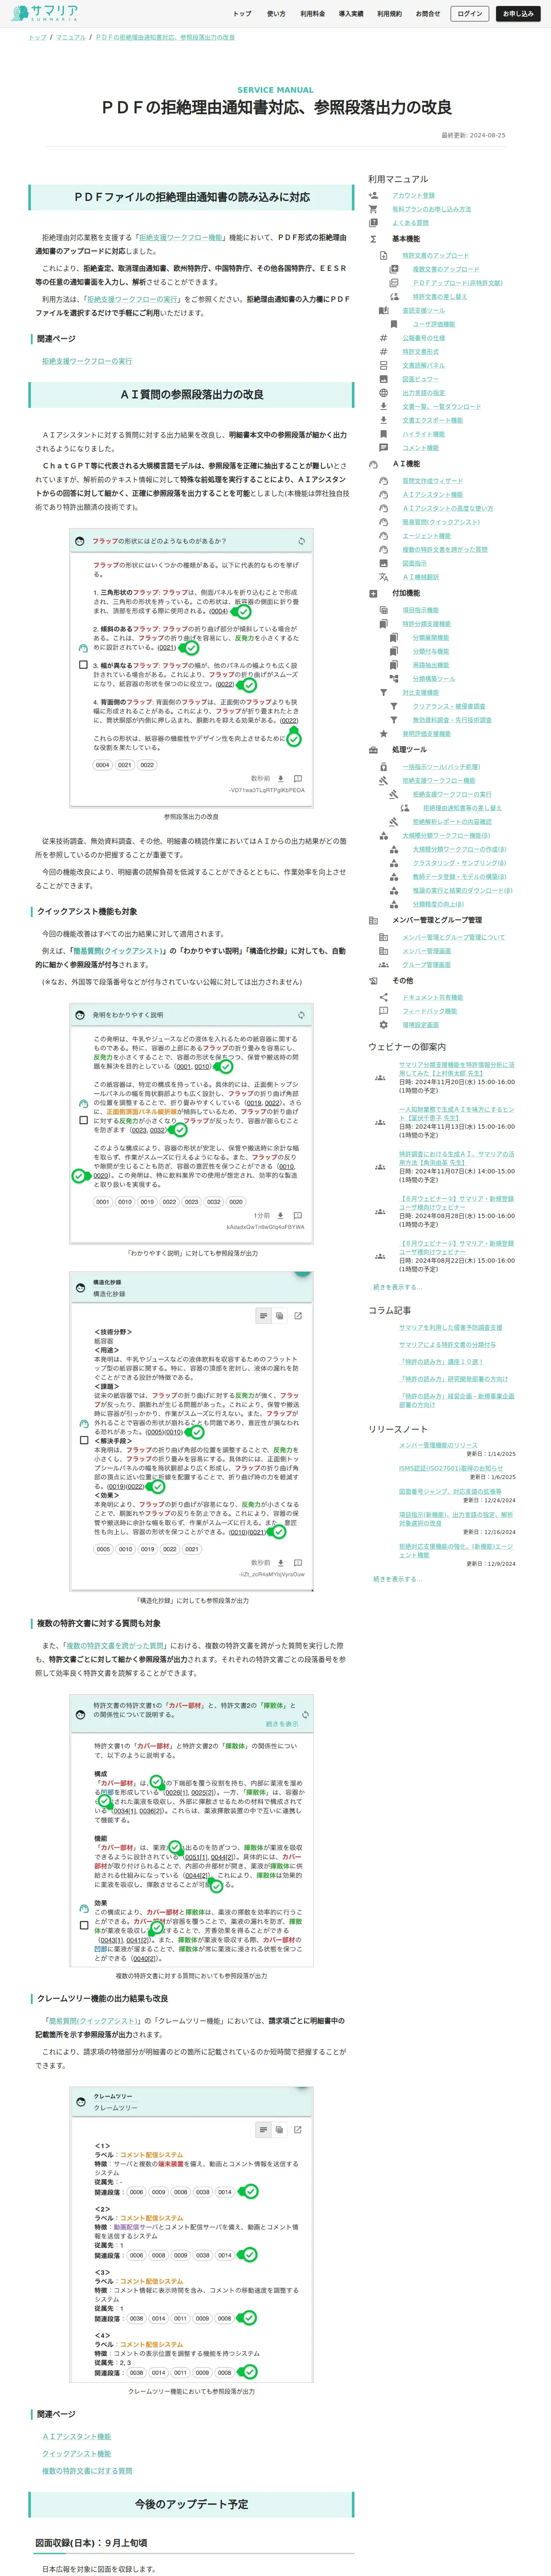Click the split-panel icon beside 文書読解パネル
Image resolution: width=551 pixels, height=2576 pixels.
383,366
